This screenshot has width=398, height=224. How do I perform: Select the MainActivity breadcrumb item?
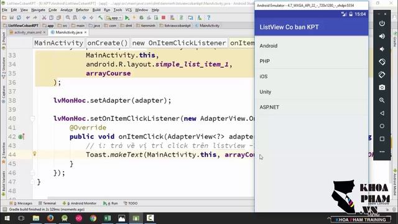click(207, 26)
